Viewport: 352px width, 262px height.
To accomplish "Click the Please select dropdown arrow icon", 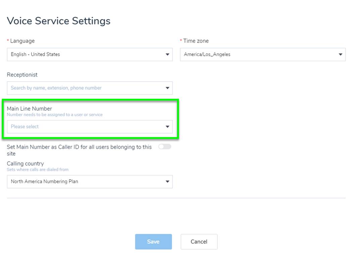I will [x=167, y=127].
